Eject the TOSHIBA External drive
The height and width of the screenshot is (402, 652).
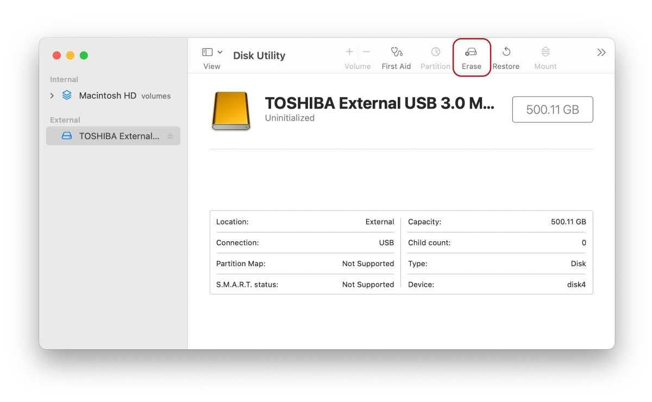click(170, 136)
